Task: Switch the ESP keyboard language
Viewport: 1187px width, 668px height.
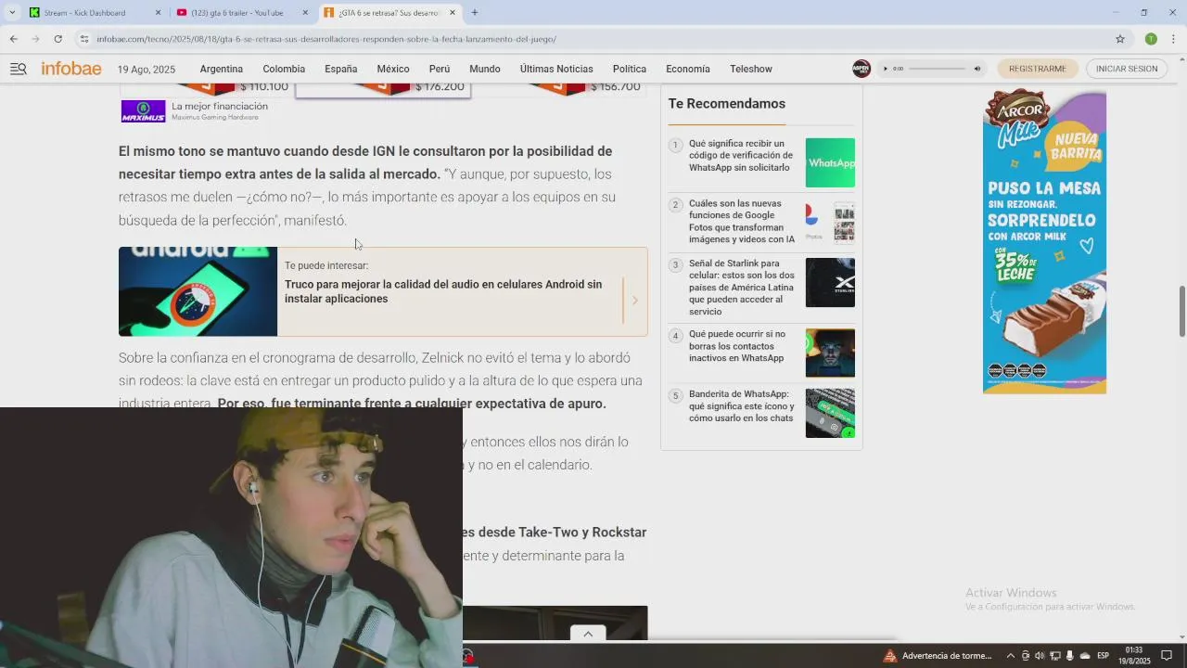Action: pyautogui.click(x=1104, y=656)
